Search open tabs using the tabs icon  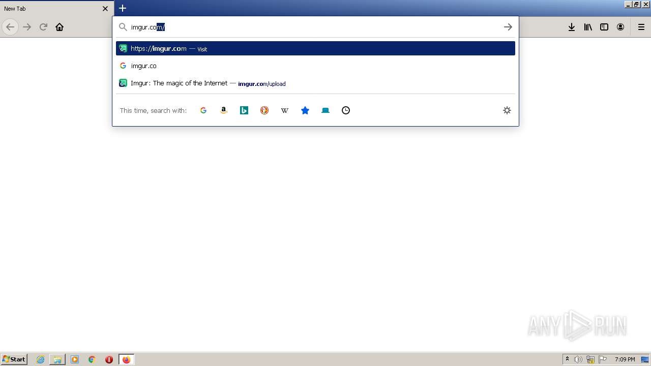(325, 110)
